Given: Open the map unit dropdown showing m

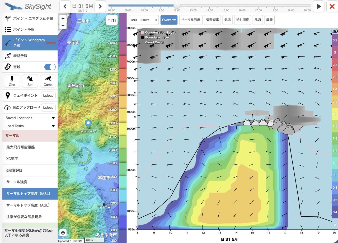Looking at the screenshot, I should [111, 20].
